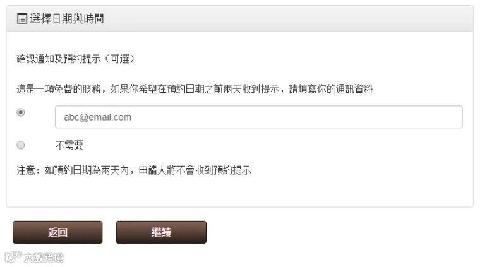This screenshot has width=480, height=267.
Task: Click the 返回 button
Action: [x=57, y=232]
